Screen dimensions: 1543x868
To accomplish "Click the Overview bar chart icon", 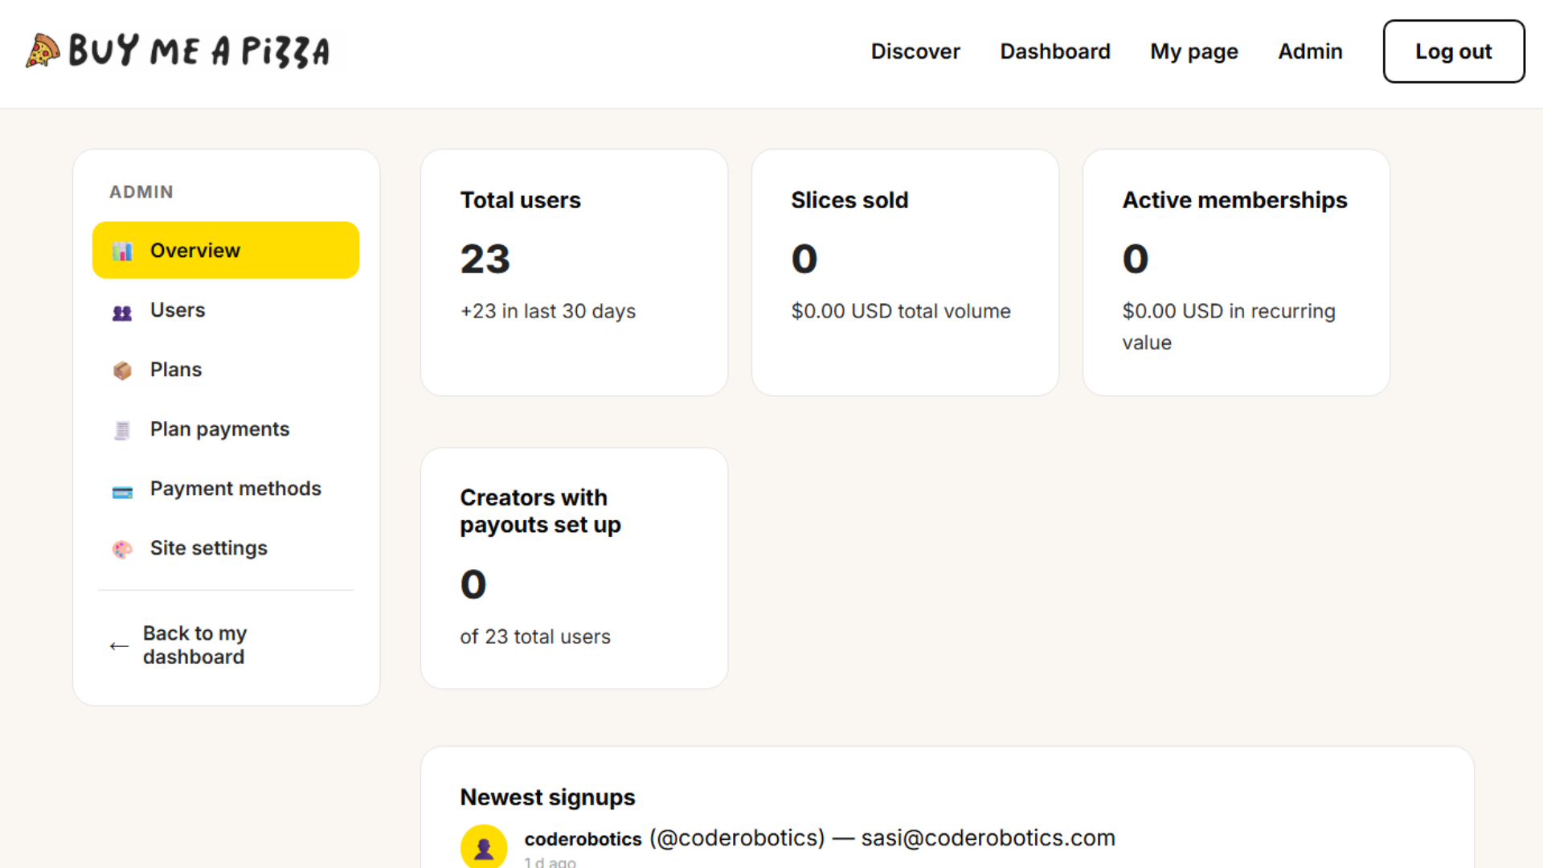I will coord(122,251).
